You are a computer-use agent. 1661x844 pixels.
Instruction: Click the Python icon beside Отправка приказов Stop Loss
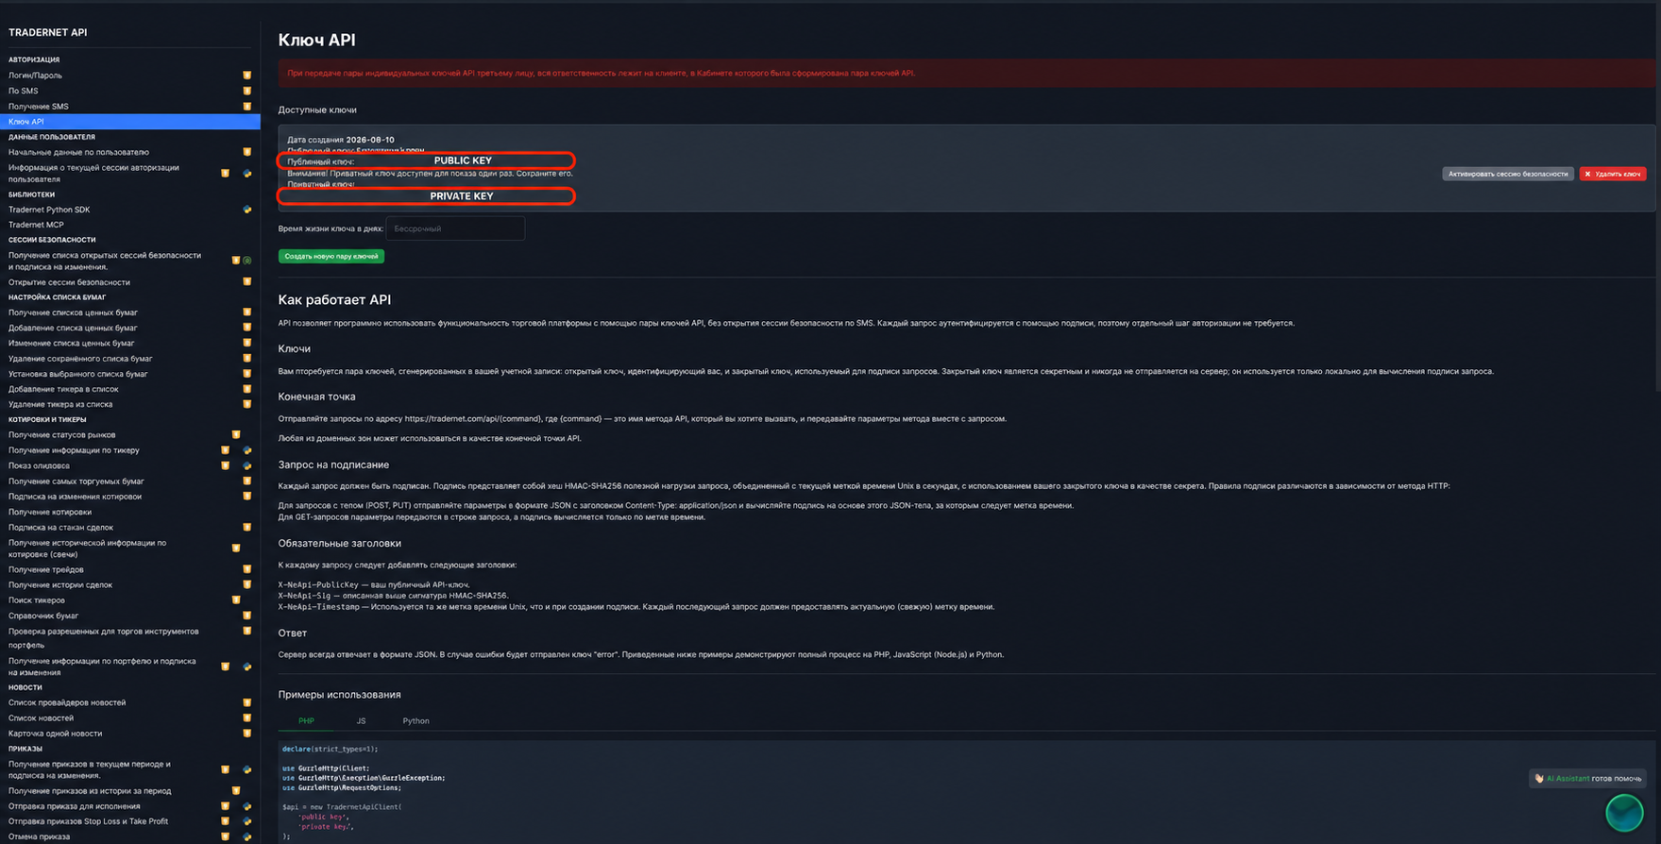247,821
